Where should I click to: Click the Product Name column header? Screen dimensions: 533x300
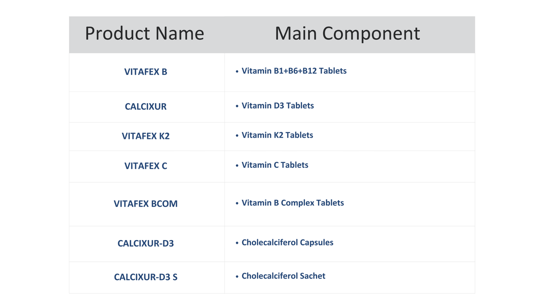[144, 34]
